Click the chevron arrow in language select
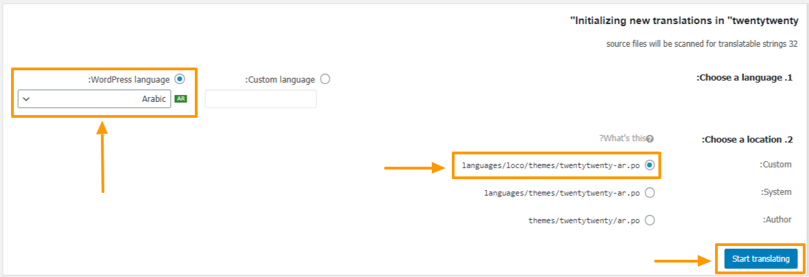 pos(26,99)
